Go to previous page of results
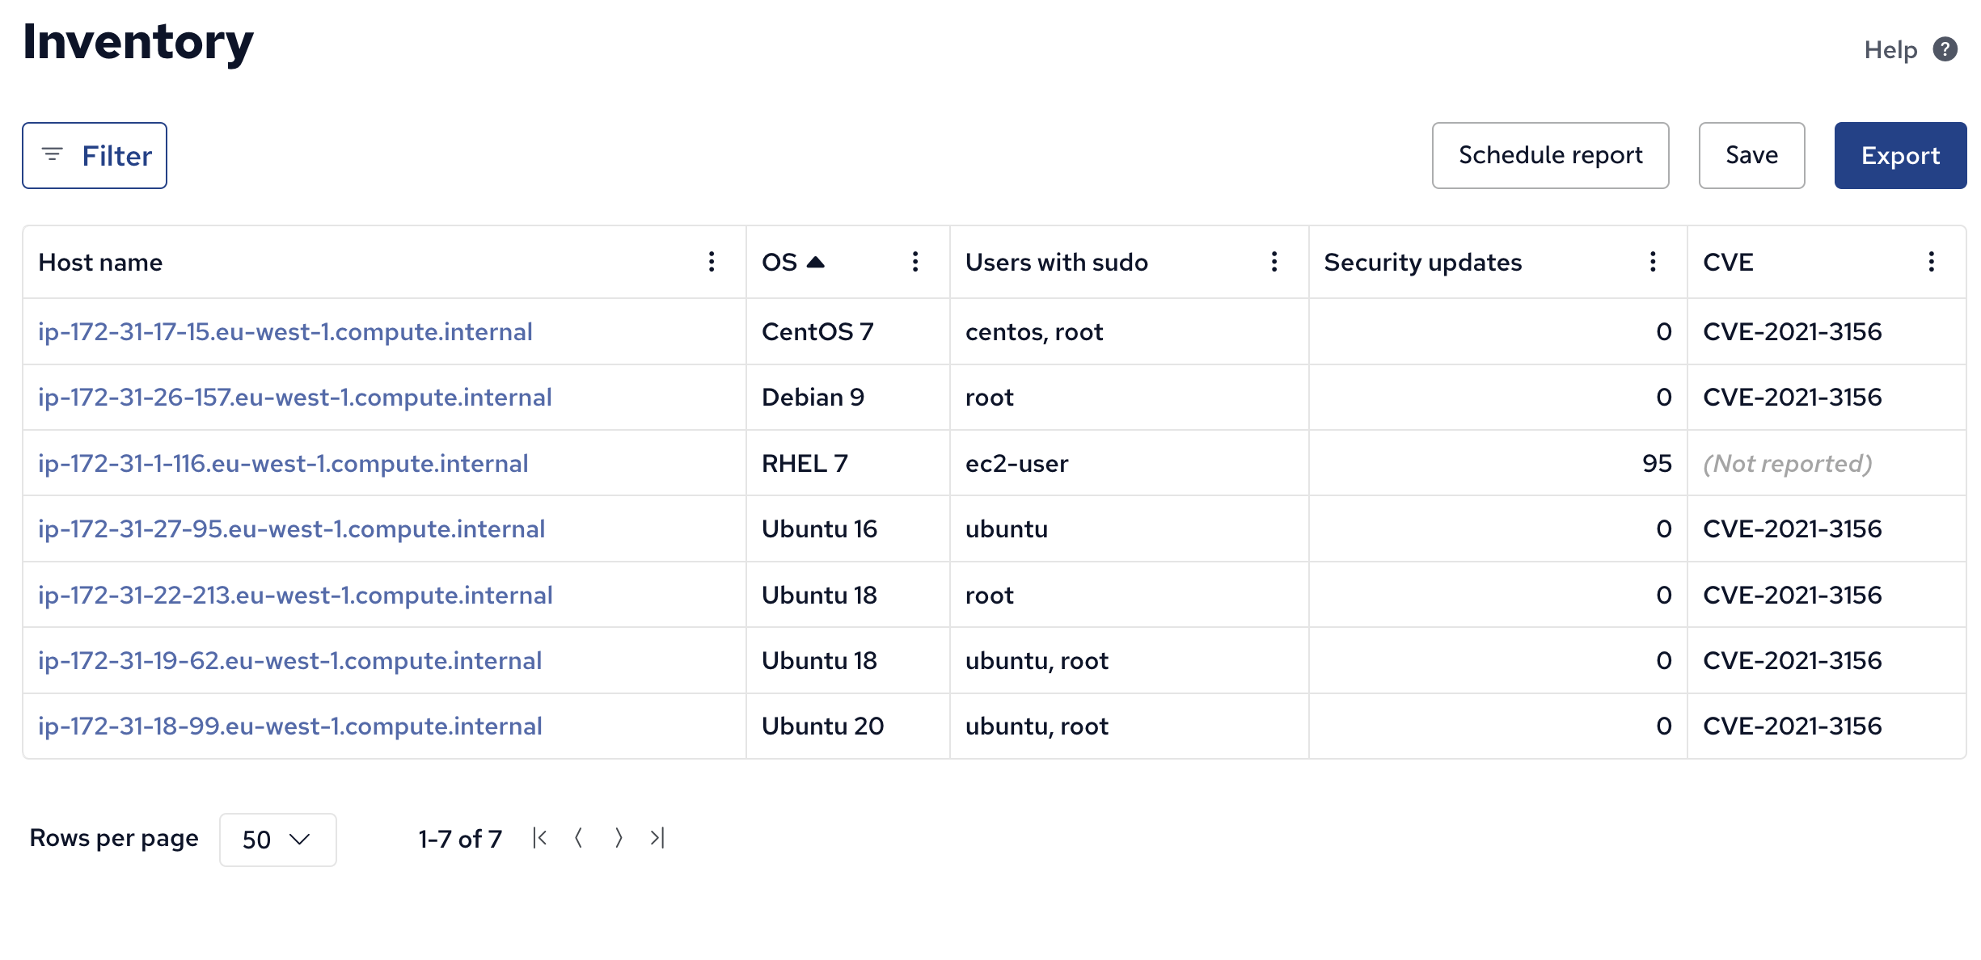 pyautogui.click(x=579, y=838)
